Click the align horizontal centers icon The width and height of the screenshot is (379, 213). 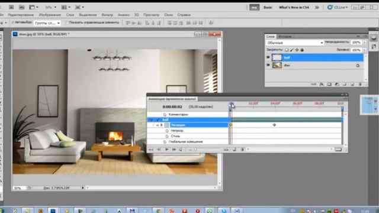[x=153, y=22]
